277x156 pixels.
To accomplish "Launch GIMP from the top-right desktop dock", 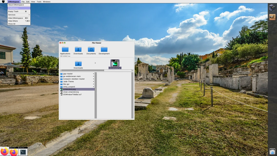I will 272,17.
